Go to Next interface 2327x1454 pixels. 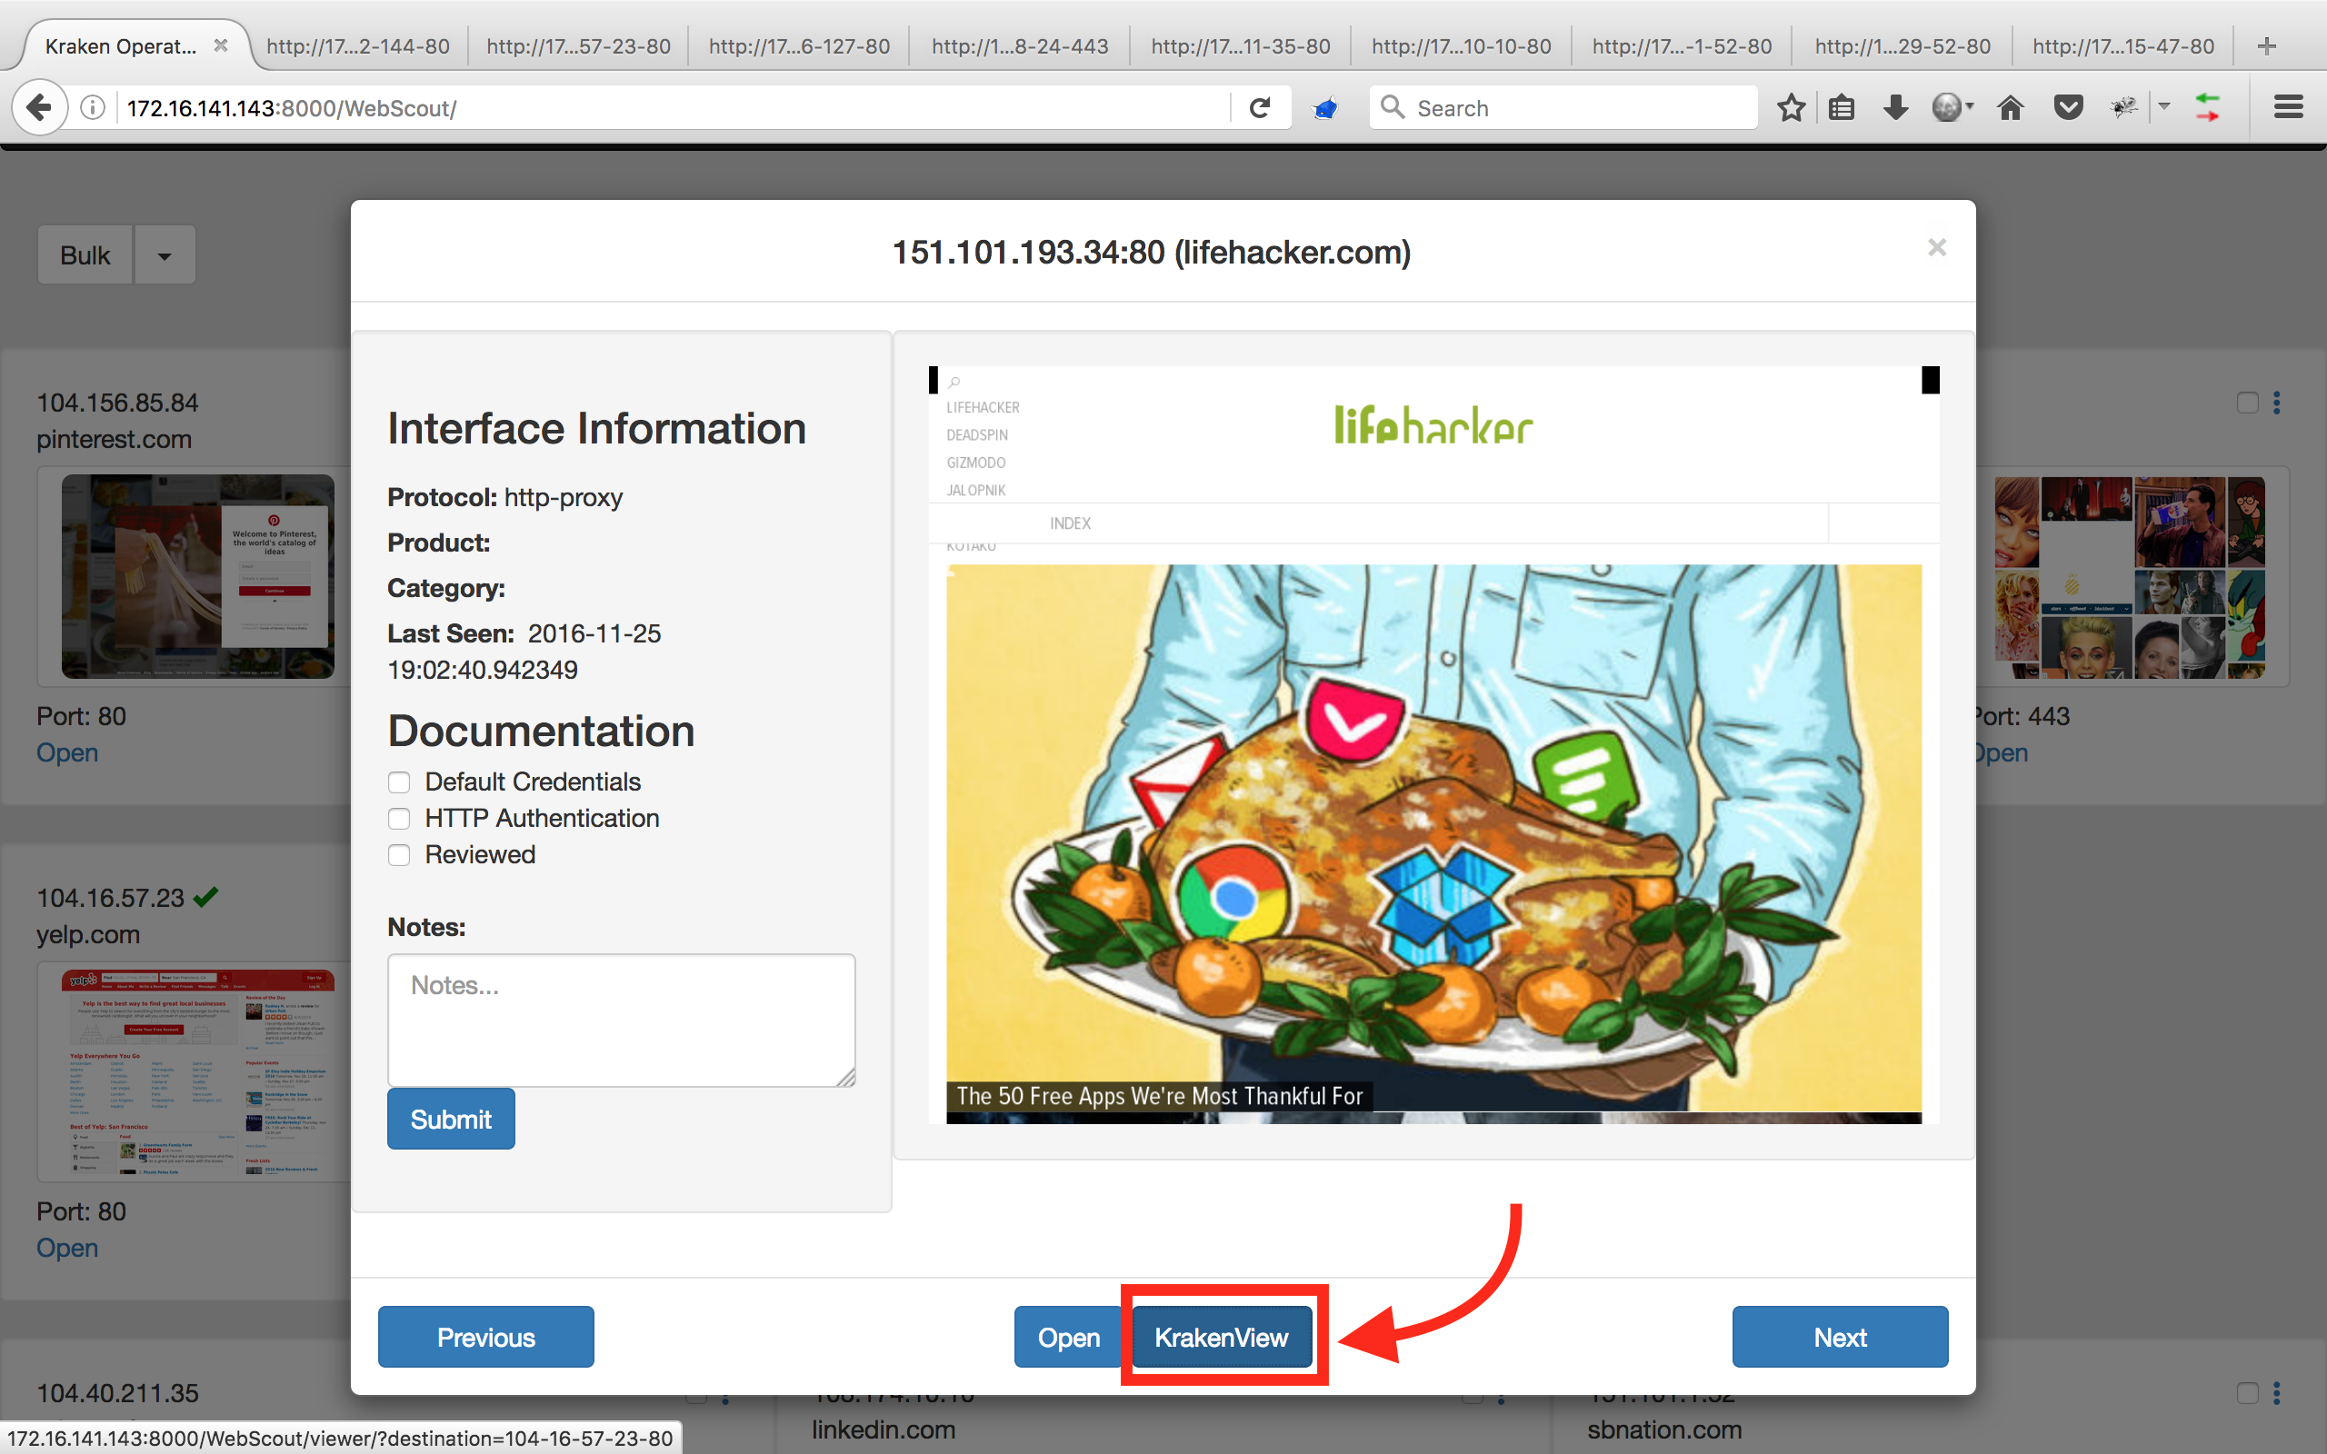tap(1840, 1338)
